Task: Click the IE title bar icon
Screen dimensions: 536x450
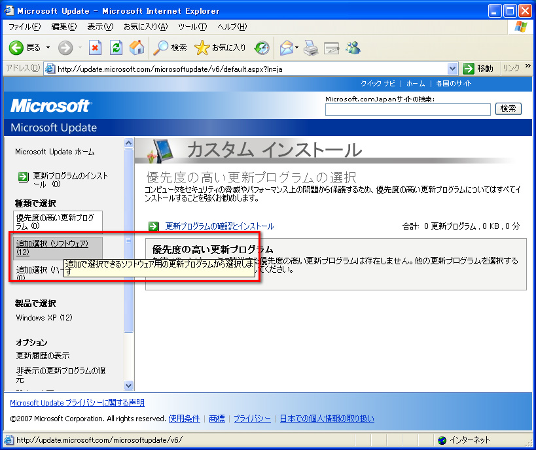Action: 9,10
